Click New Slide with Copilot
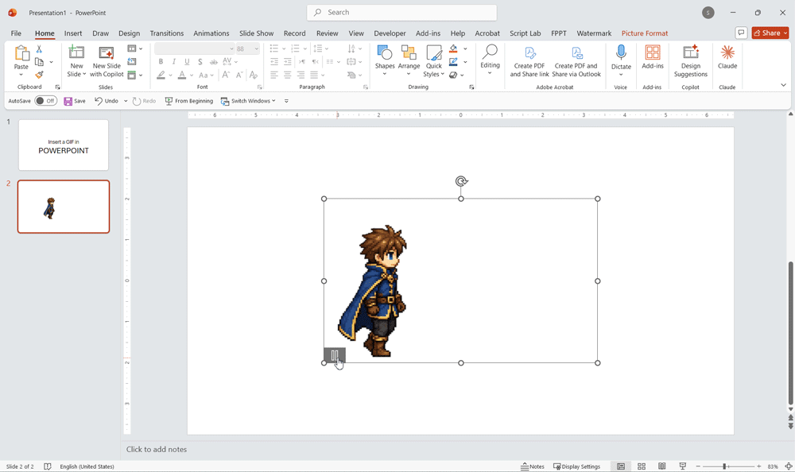 tap(107, 61)
